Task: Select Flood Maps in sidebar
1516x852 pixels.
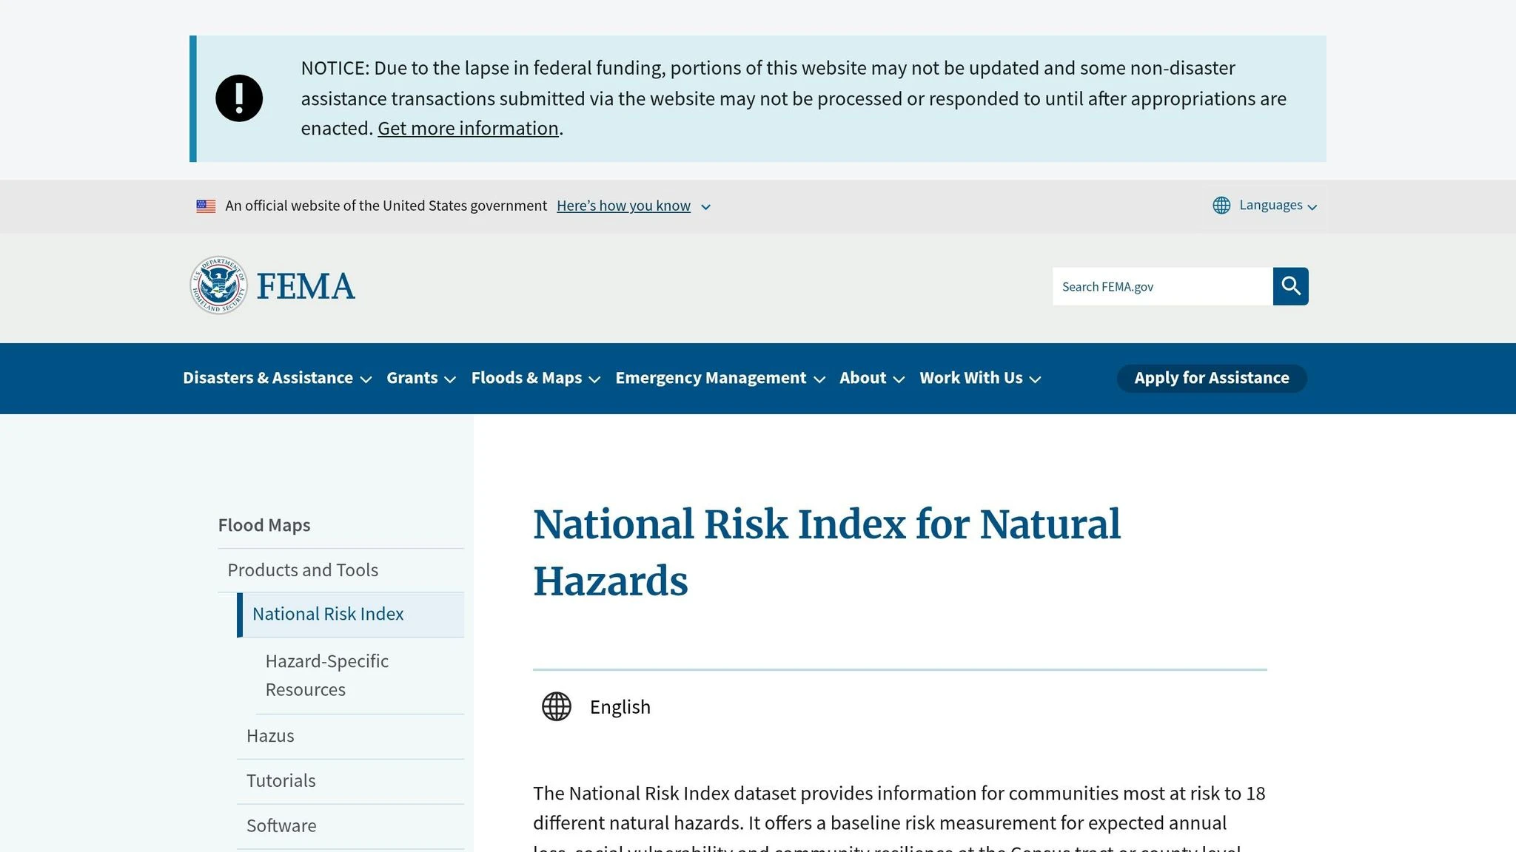Action: 264,525
